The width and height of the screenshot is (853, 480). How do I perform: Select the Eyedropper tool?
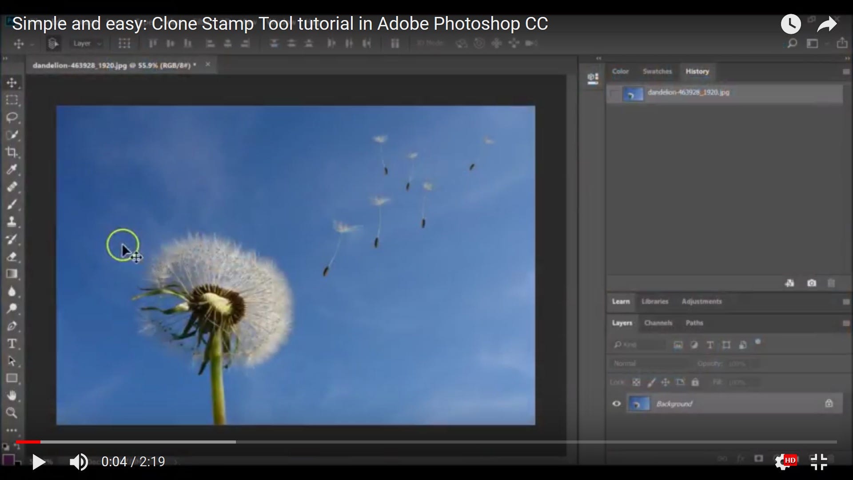(x=12, y=169)
